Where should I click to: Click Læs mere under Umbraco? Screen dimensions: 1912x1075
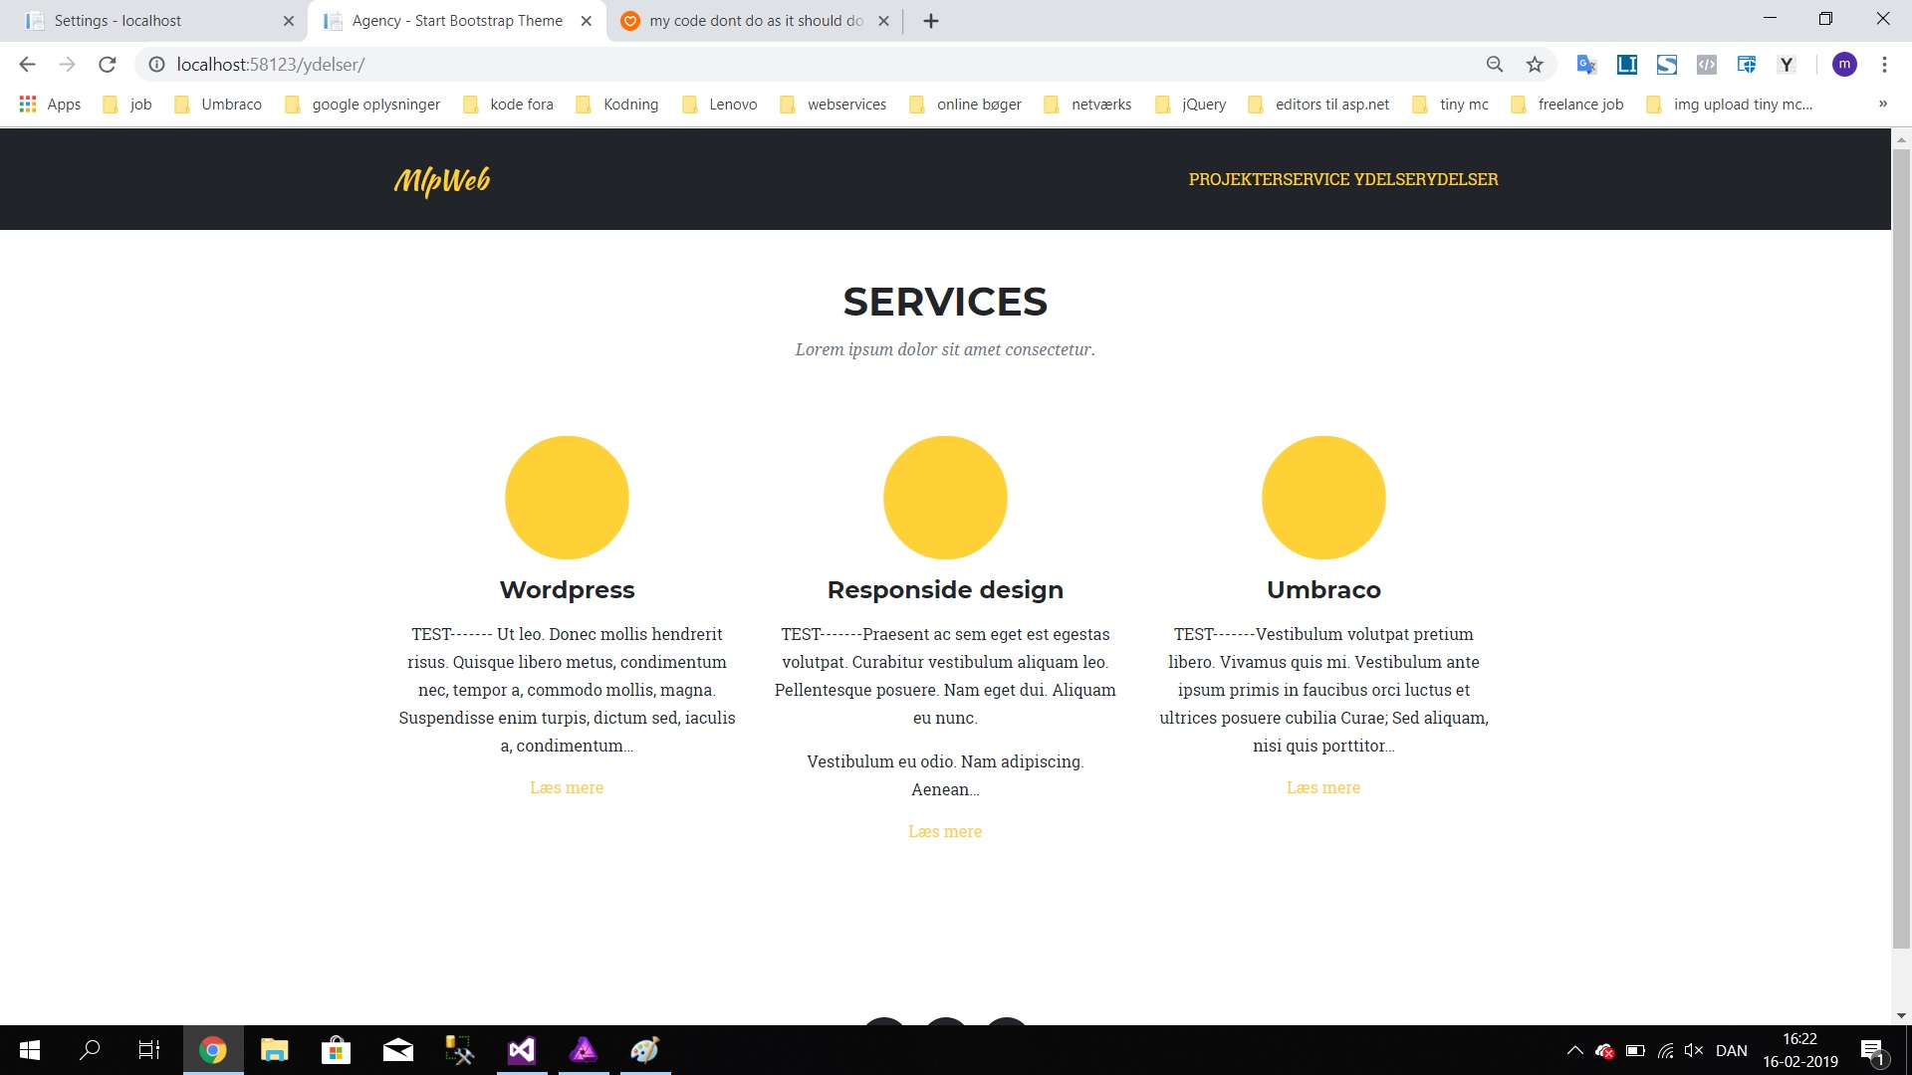click(x=1323, y=787)
